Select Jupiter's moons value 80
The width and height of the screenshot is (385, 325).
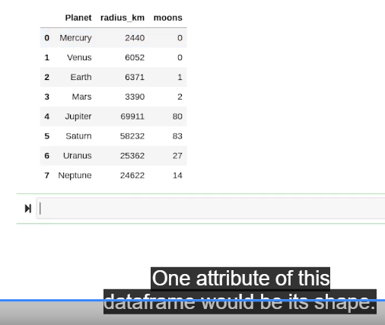click(x=177, y=116)
